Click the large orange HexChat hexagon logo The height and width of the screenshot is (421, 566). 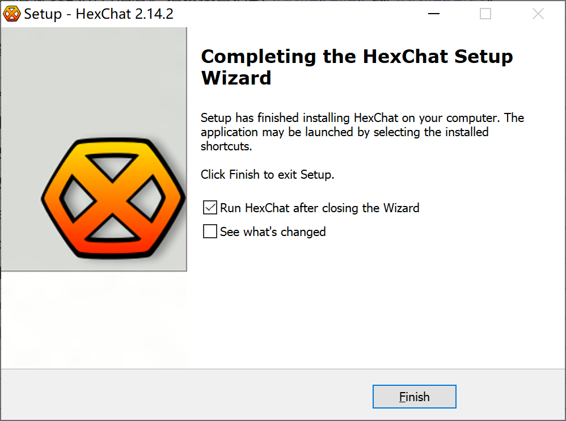[x=113, y=198]
